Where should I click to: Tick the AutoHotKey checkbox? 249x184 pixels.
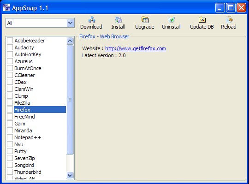(x=10, y=54)
